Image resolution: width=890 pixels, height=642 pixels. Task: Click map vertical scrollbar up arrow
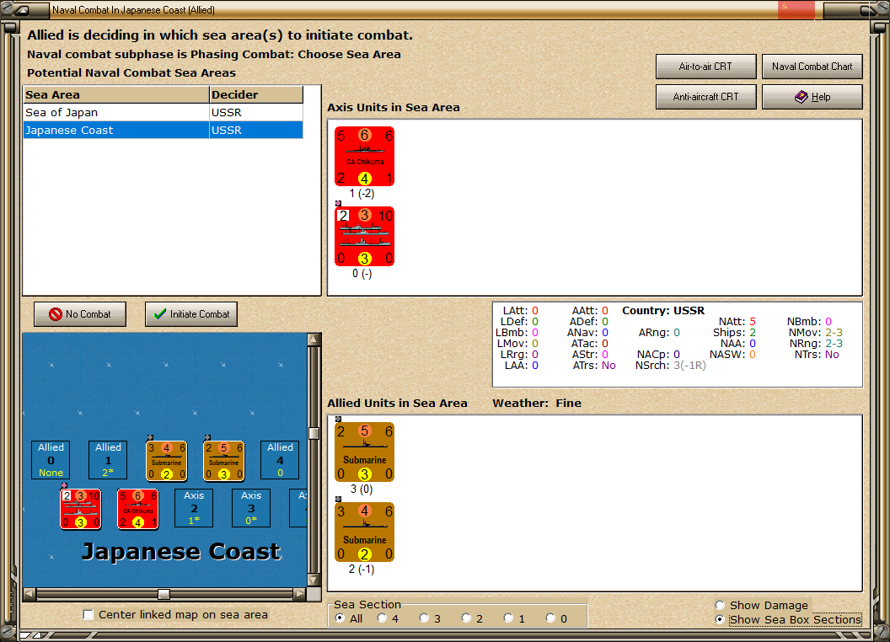pyautogui.click(x=314, y=340)
